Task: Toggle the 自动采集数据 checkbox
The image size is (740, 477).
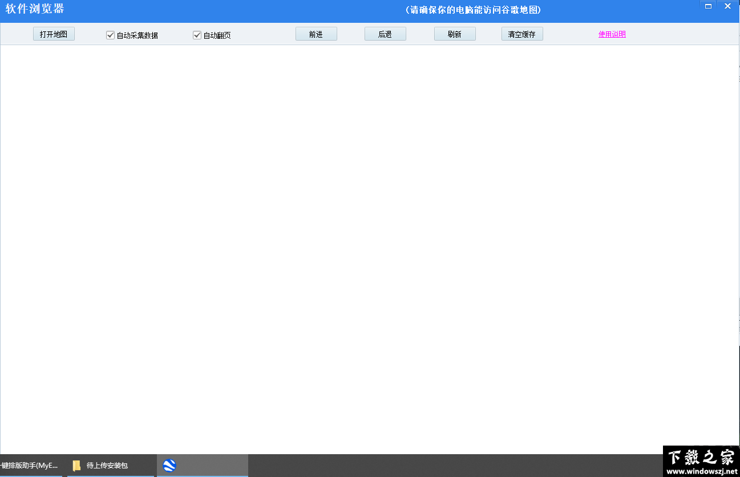Action: [x=111, y=35]
